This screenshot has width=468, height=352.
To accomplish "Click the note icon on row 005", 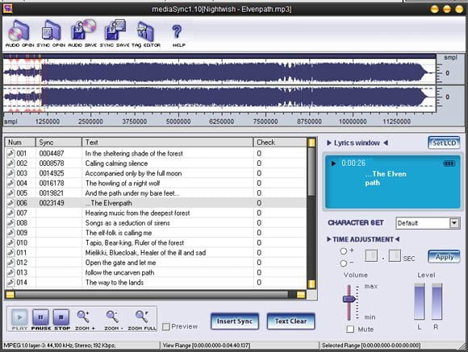I will [10, 193].
